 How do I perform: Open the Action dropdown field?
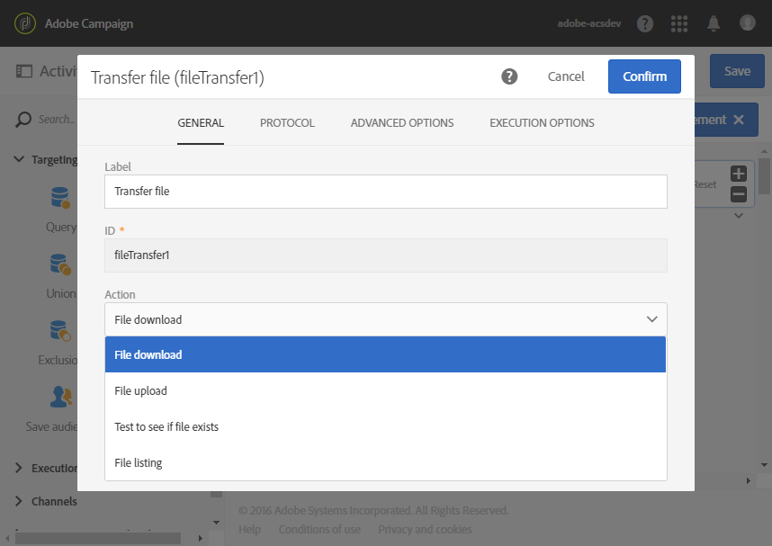(386, 319)
